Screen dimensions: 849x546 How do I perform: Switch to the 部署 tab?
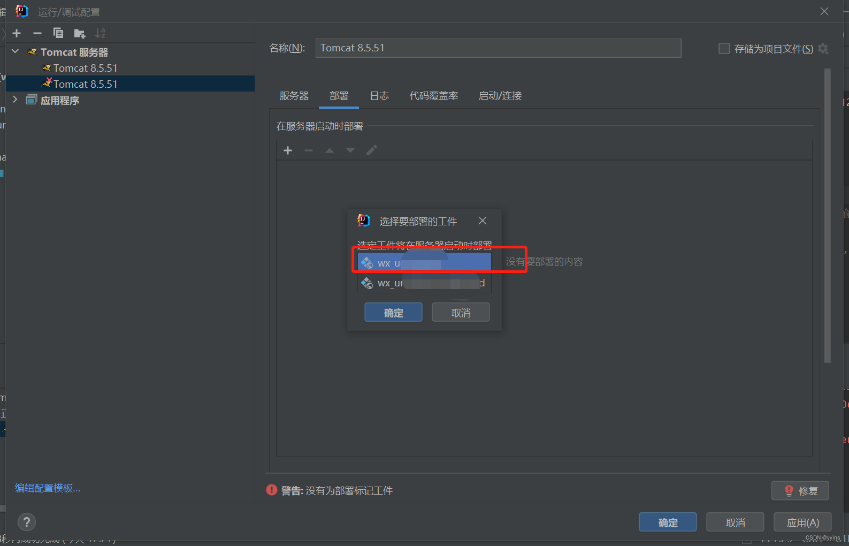(339, 96)
